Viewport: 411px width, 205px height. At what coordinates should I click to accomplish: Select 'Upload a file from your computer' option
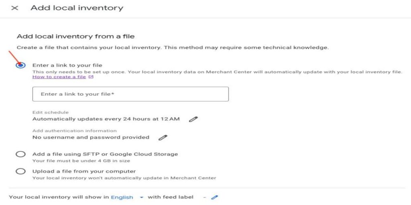coord(20,171)
